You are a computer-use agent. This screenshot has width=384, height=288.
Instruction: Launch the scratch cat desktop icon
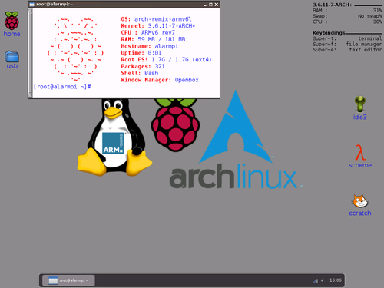360,205
